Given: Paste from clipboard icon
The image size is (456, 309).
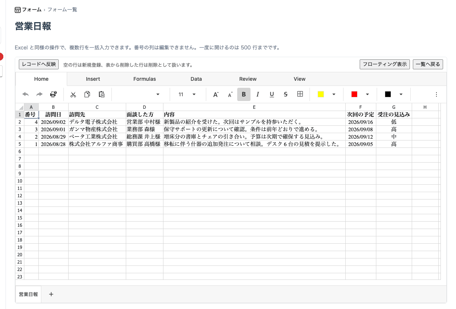Looking at the screenshot, I should pyautogui.click(x=101, y=94).
